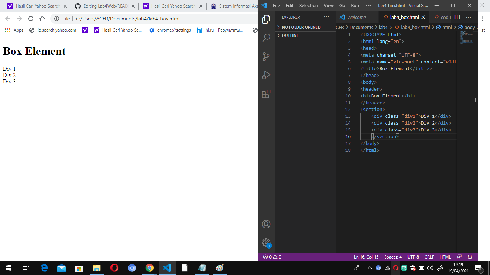This screenshot has height=275, width=490.
Task: Click the split editor icon
Action: click(x=457, y=17)
